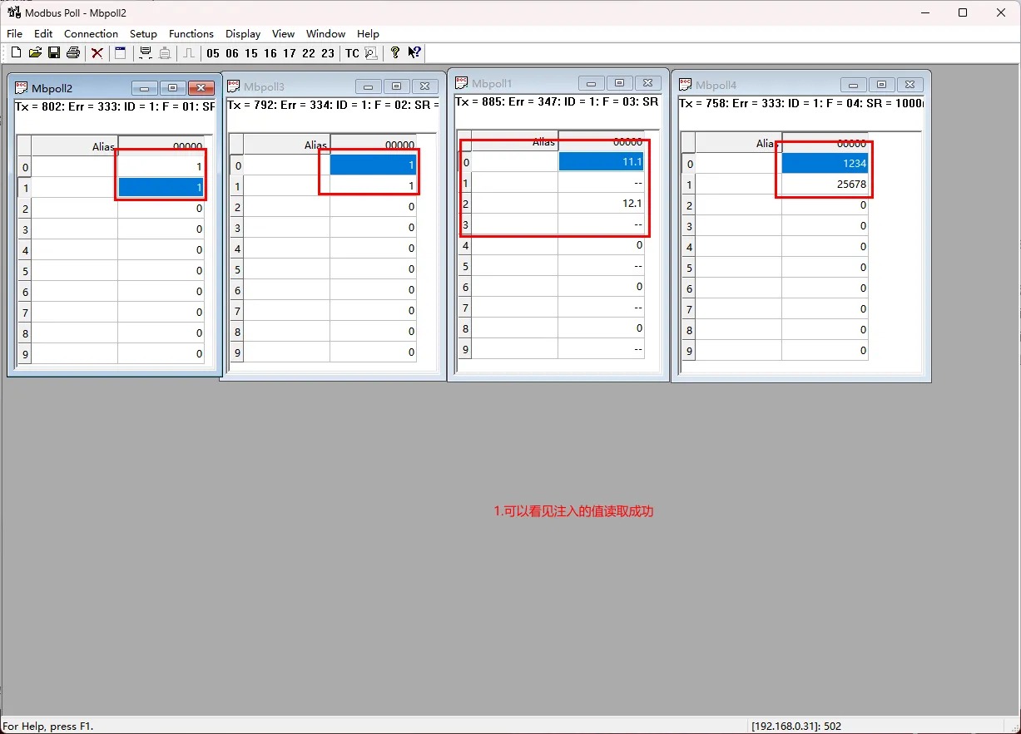Screen dimensions: 1021x734
Task: Click the yellow question mark About icon
Action: pyautogui.click(x=394, y=53)
